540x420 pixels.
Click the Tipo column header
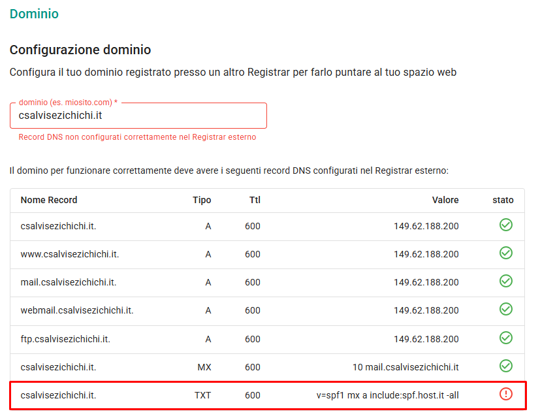point(202,200)
